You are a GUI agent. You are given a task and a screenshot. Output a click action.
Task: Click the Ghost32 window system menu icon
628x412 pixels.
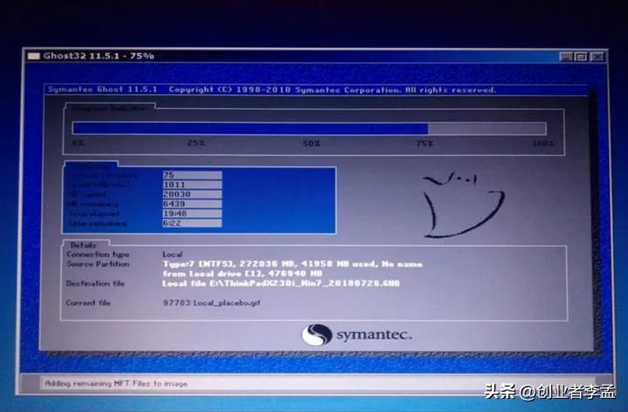pyautogui.click(x=34, y=56)
